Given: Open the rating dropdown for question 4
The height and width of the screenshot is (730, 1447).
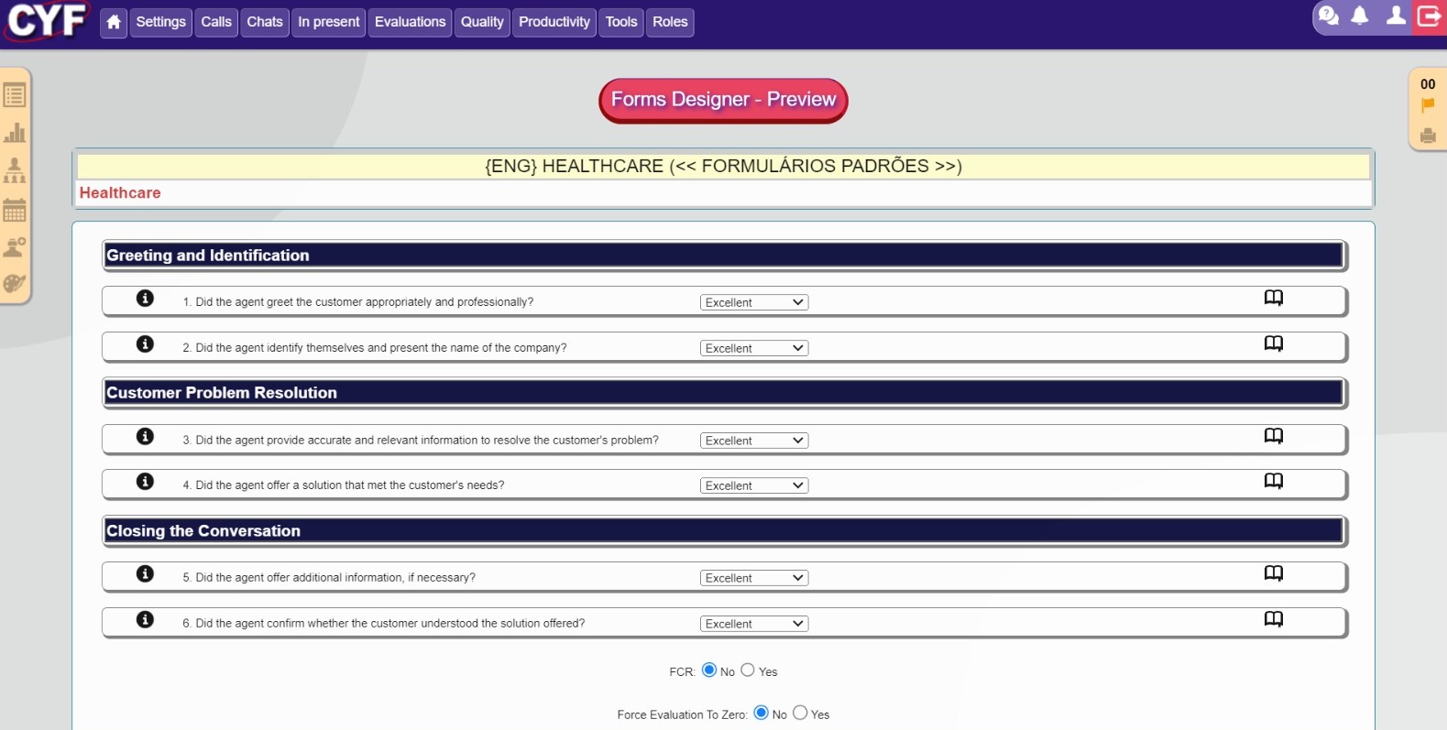Looking at the screenshot, I should click(754, 486).
